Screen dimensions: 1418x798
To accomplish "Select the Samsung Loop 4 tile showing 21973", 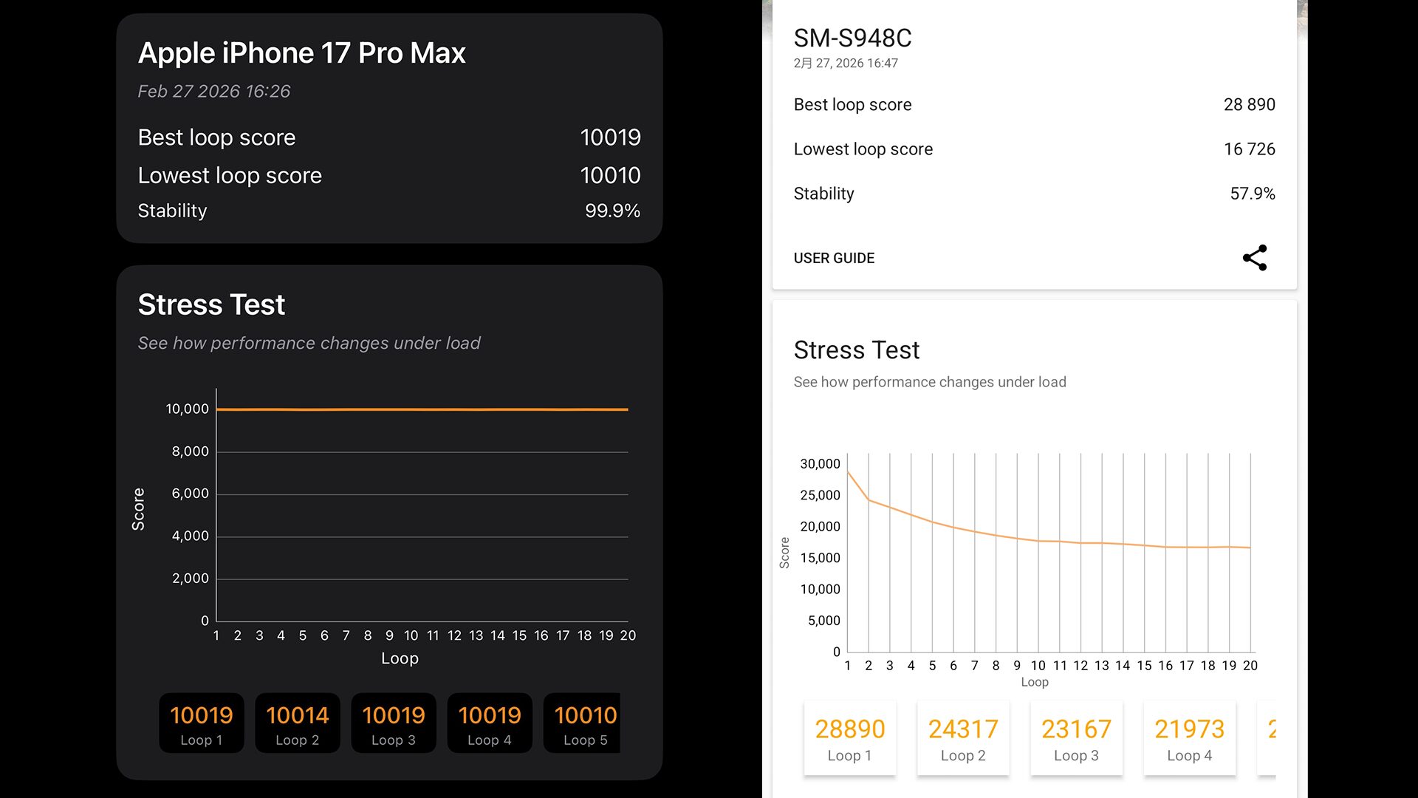I will pyautogui.click(x=1189, y=739).
